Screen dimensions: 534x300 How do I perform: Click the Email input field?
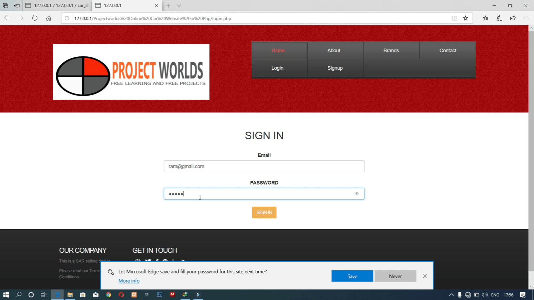(264, 166)
